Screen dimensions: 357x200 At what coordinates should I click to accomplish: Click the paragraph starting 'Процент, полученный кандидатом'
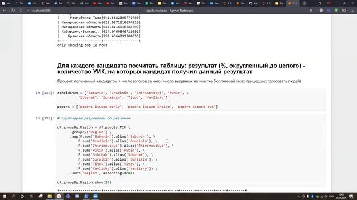(x=179, y=81)
